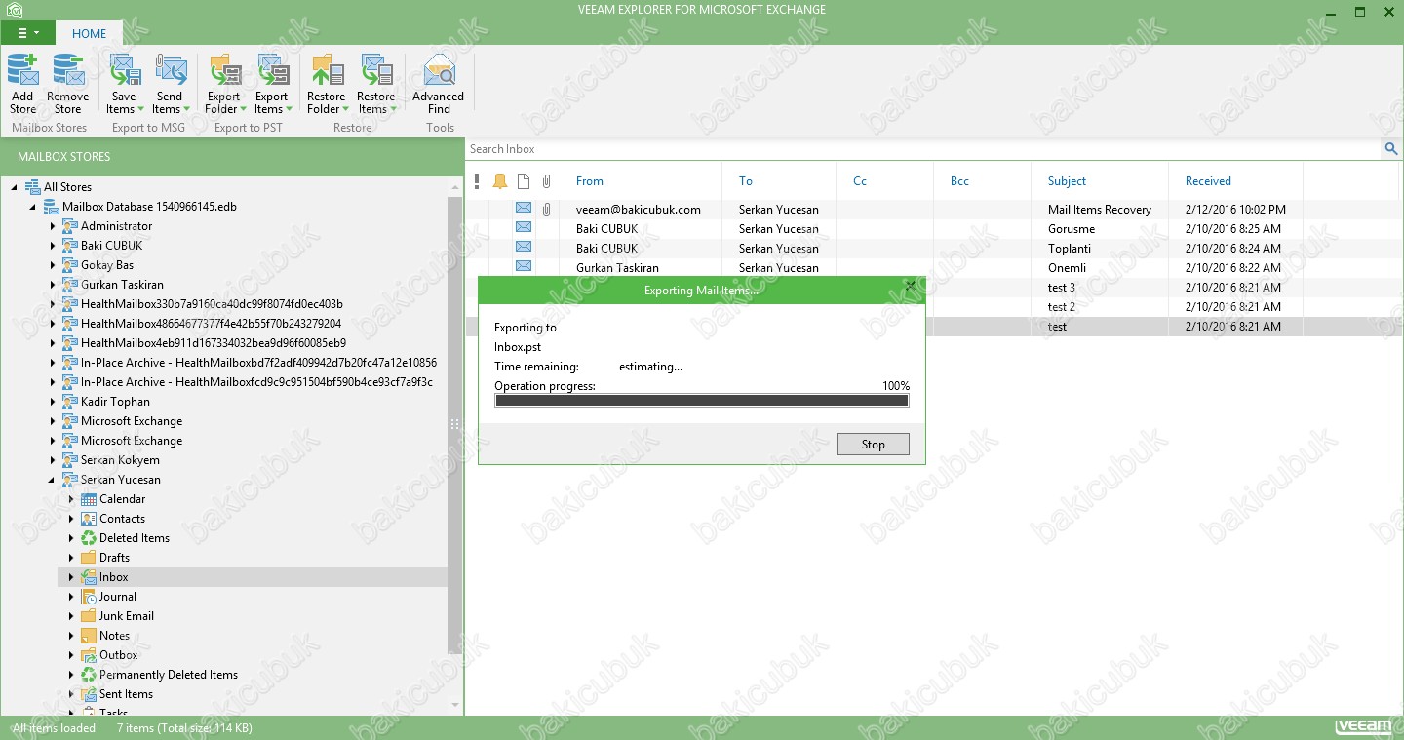Screen dimensions: 1404x740
Task: Click the operation progress bar
Action: (702, 400)
